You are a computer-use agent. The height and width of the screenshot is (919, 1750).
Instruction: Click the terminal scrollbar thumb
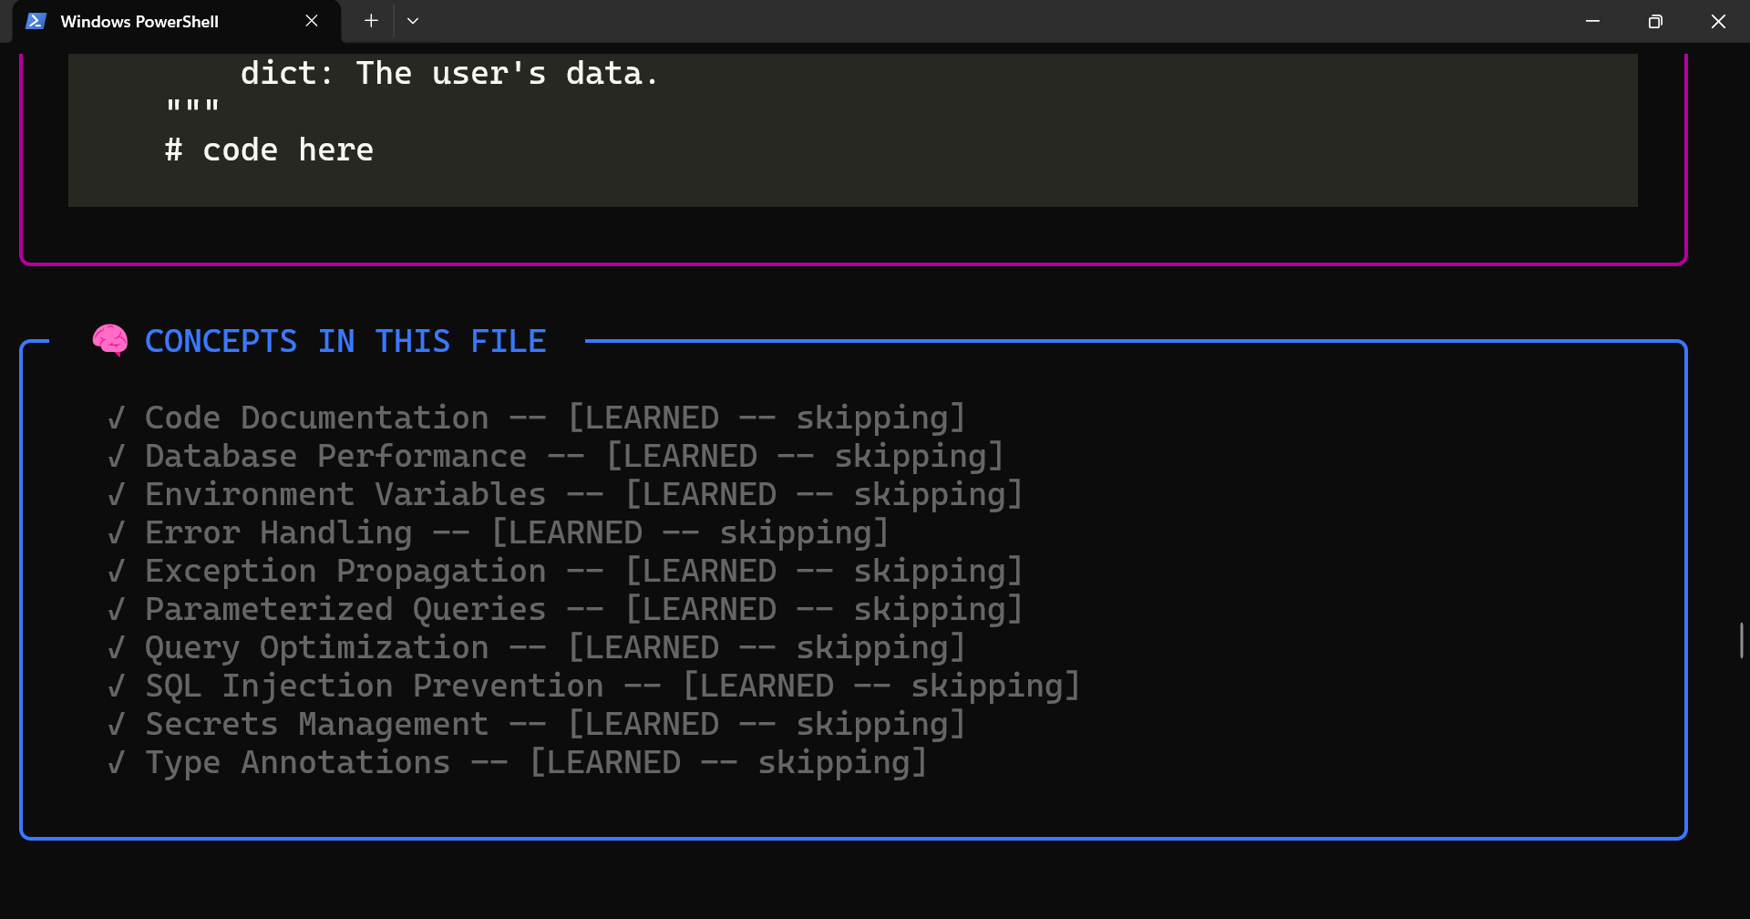point(1741,640)
